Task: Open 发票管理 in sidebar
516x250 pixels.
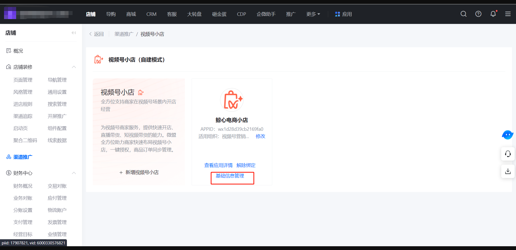Action: pos(57,222)
